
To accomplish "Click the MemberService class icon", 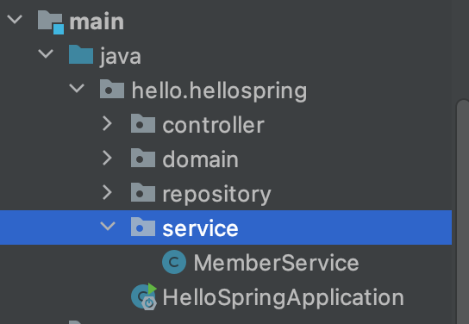I will (x=174, y=262).
